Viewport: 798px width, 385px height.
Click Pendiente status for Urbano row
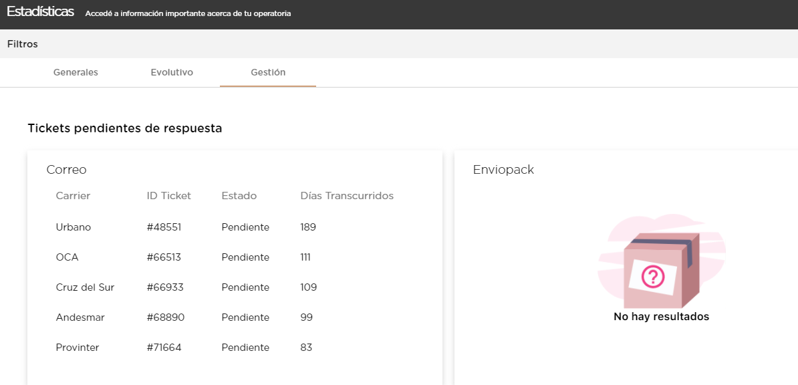pyautogui.click(x=245, y=227)
